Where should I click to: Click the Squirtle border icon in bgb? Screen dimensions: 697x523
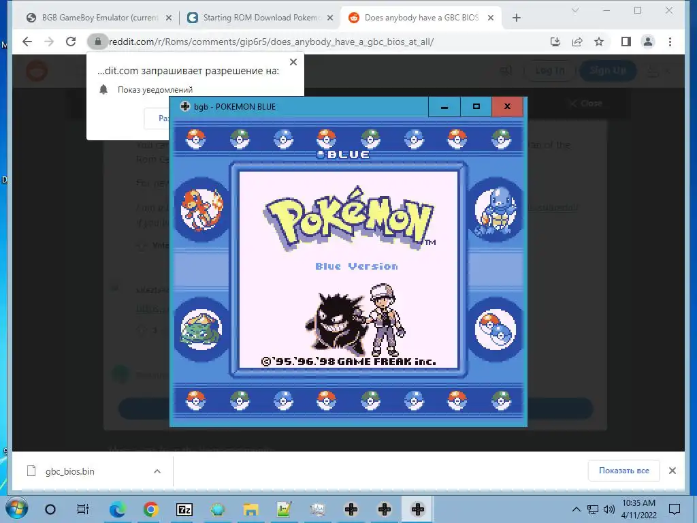click(496, 210)
